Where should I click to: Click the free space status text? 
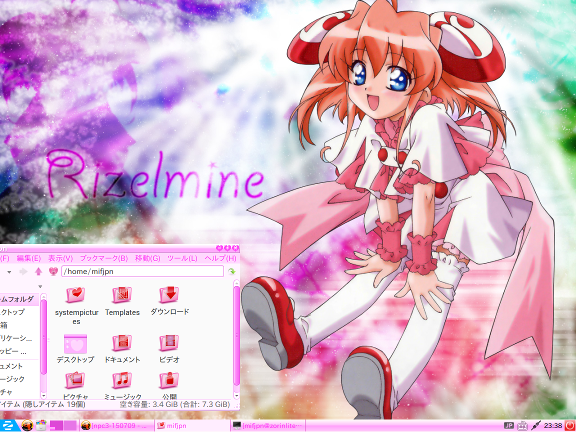click(175, 404)
